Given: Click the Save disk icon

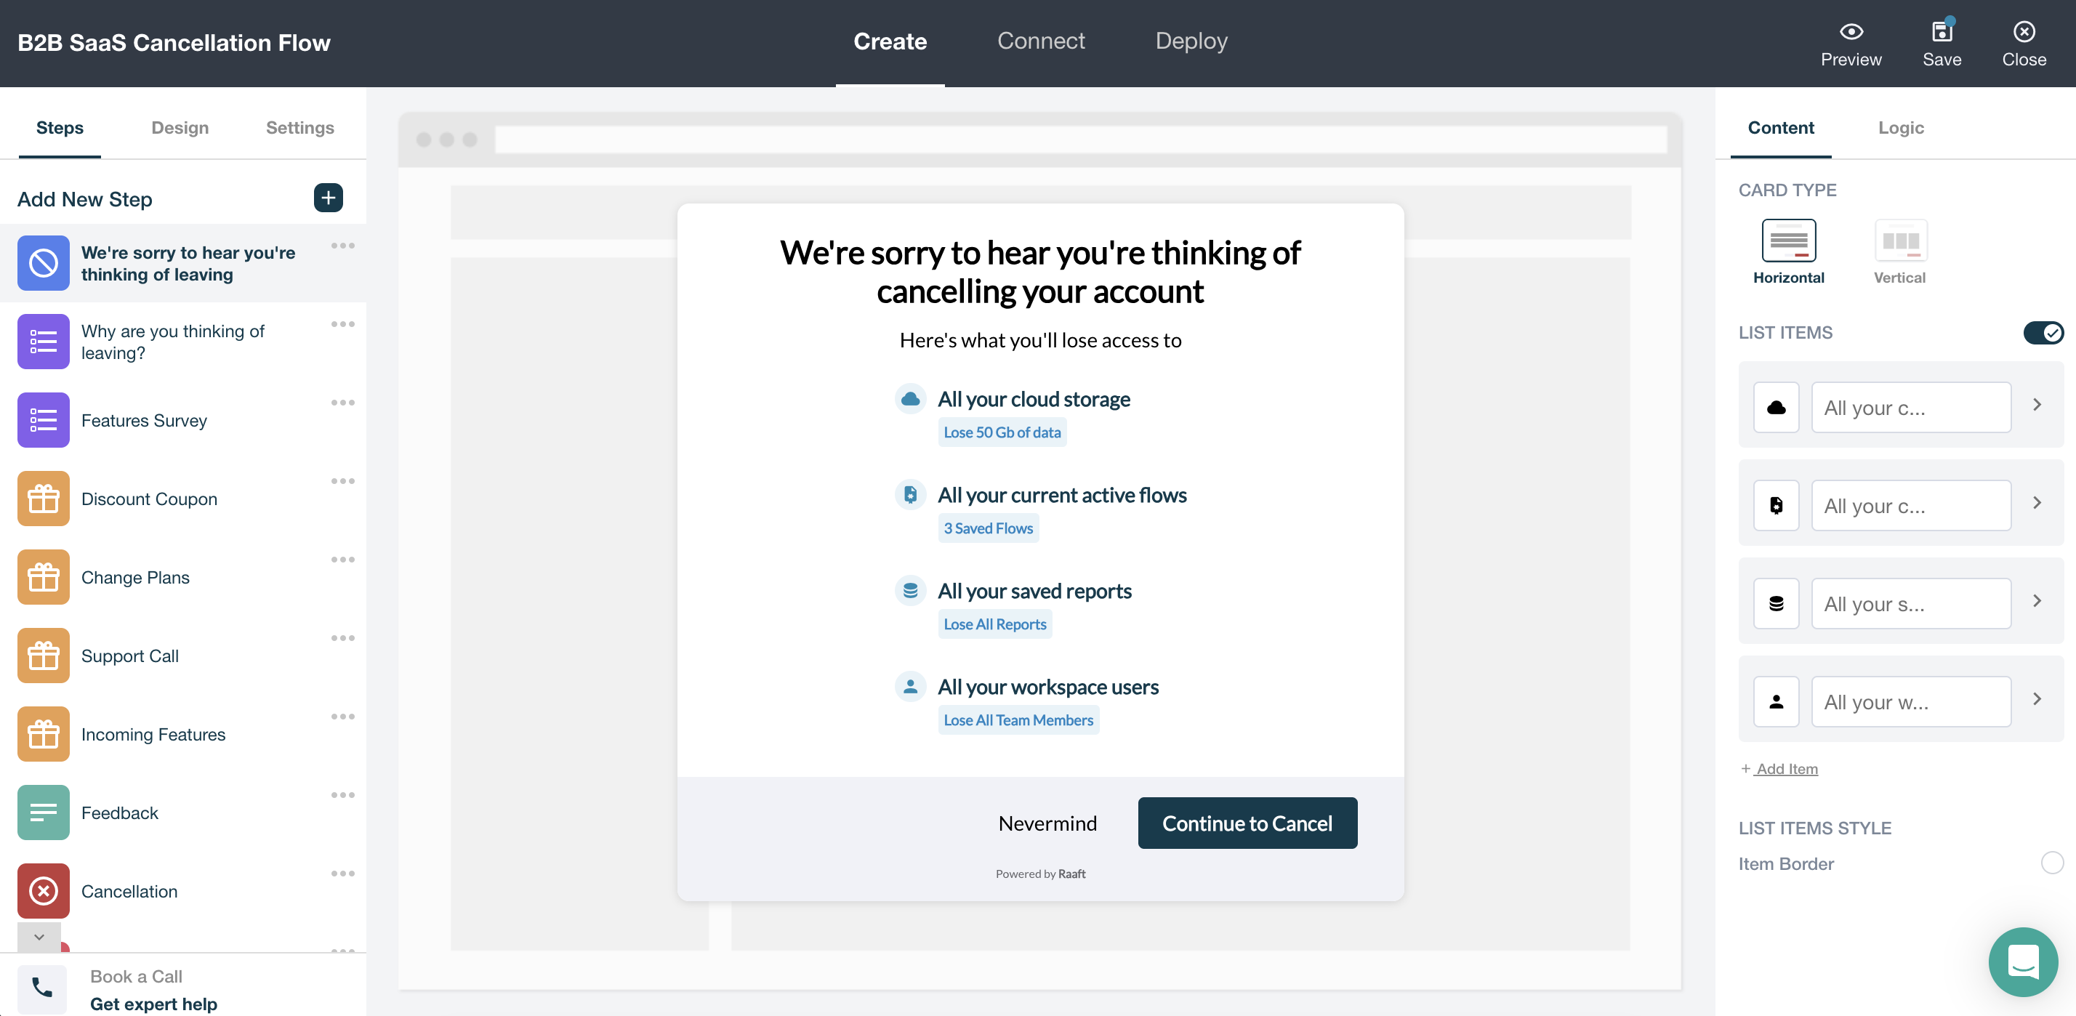Looking at the screenshot, I should coord(1942,32).
